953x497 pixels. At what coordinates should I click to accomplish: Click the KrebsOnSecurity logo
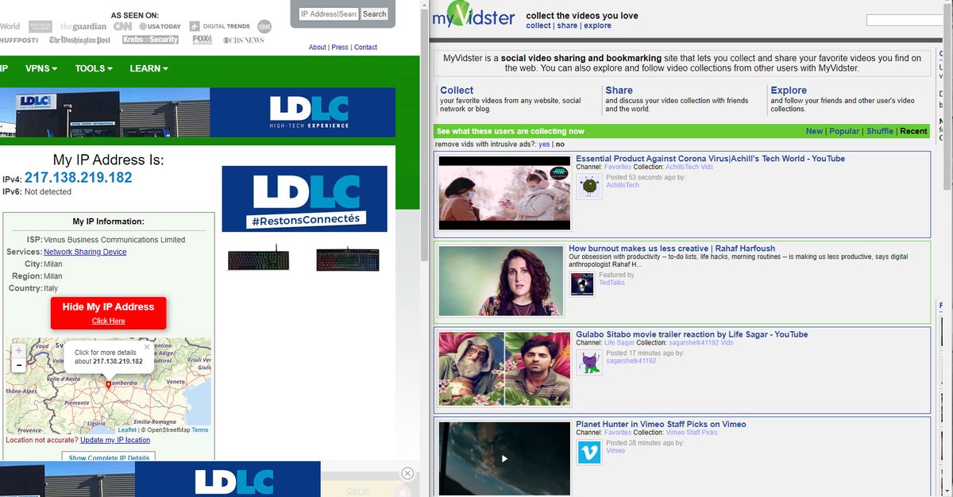(150, 40)
